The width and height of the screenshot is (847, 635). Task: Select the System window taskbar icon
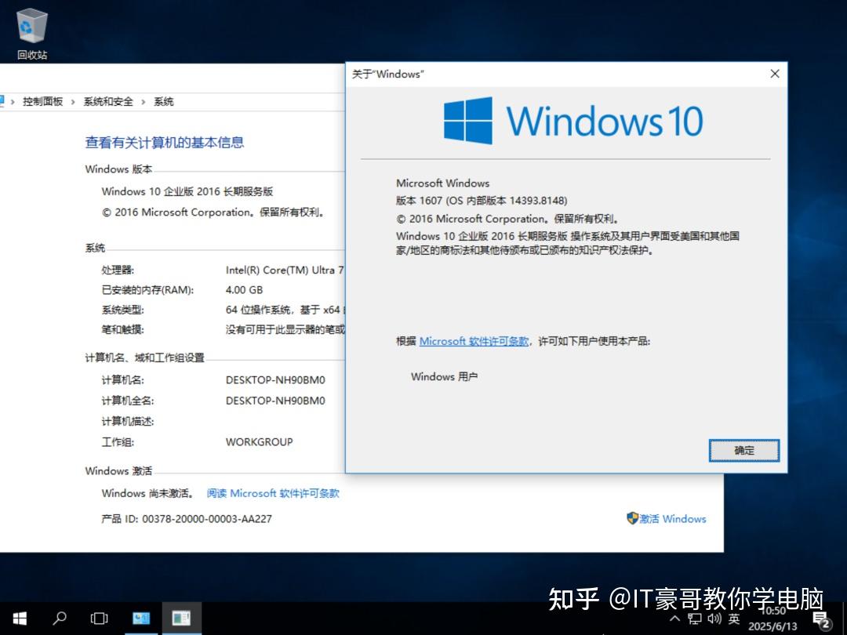tap(181, 619)
